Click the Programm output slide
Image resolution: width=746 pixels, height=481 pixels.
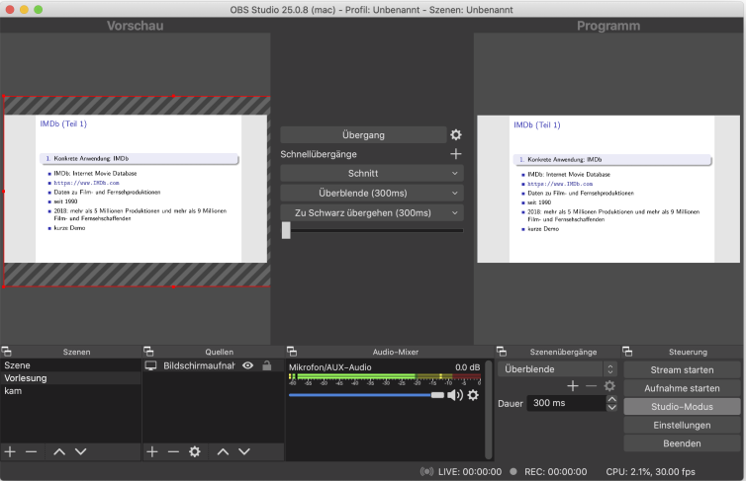pyautogui.click(x=608, y=189)
